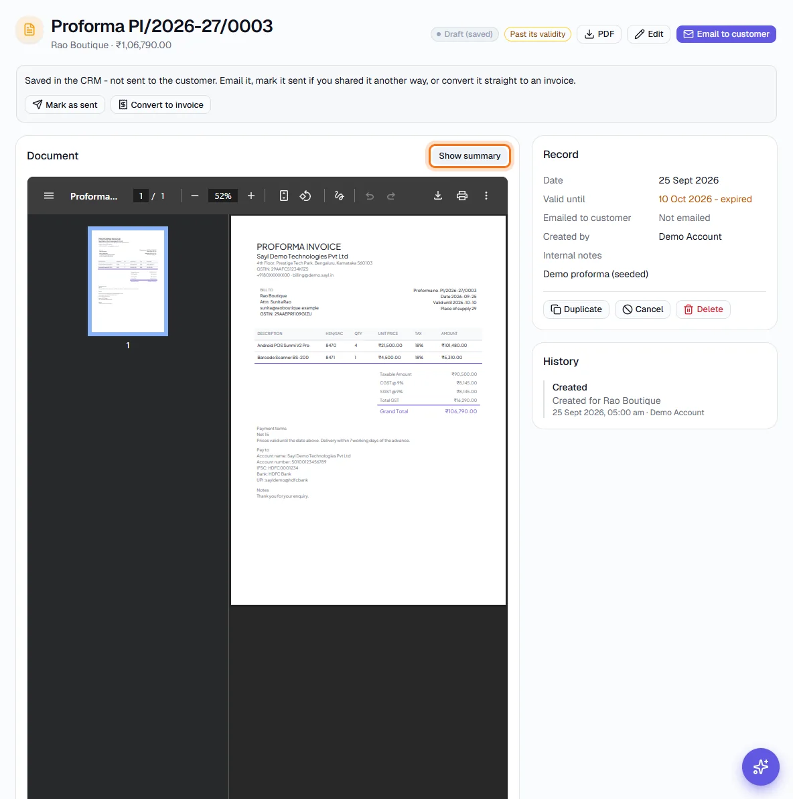
Task: Click the Grand Total amount in PDF
Action: pyautogui.click(x=461, y=411)
